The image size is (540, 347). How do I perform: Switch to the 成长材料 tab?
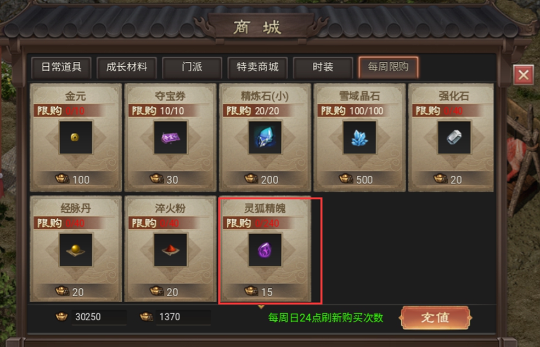127,67
